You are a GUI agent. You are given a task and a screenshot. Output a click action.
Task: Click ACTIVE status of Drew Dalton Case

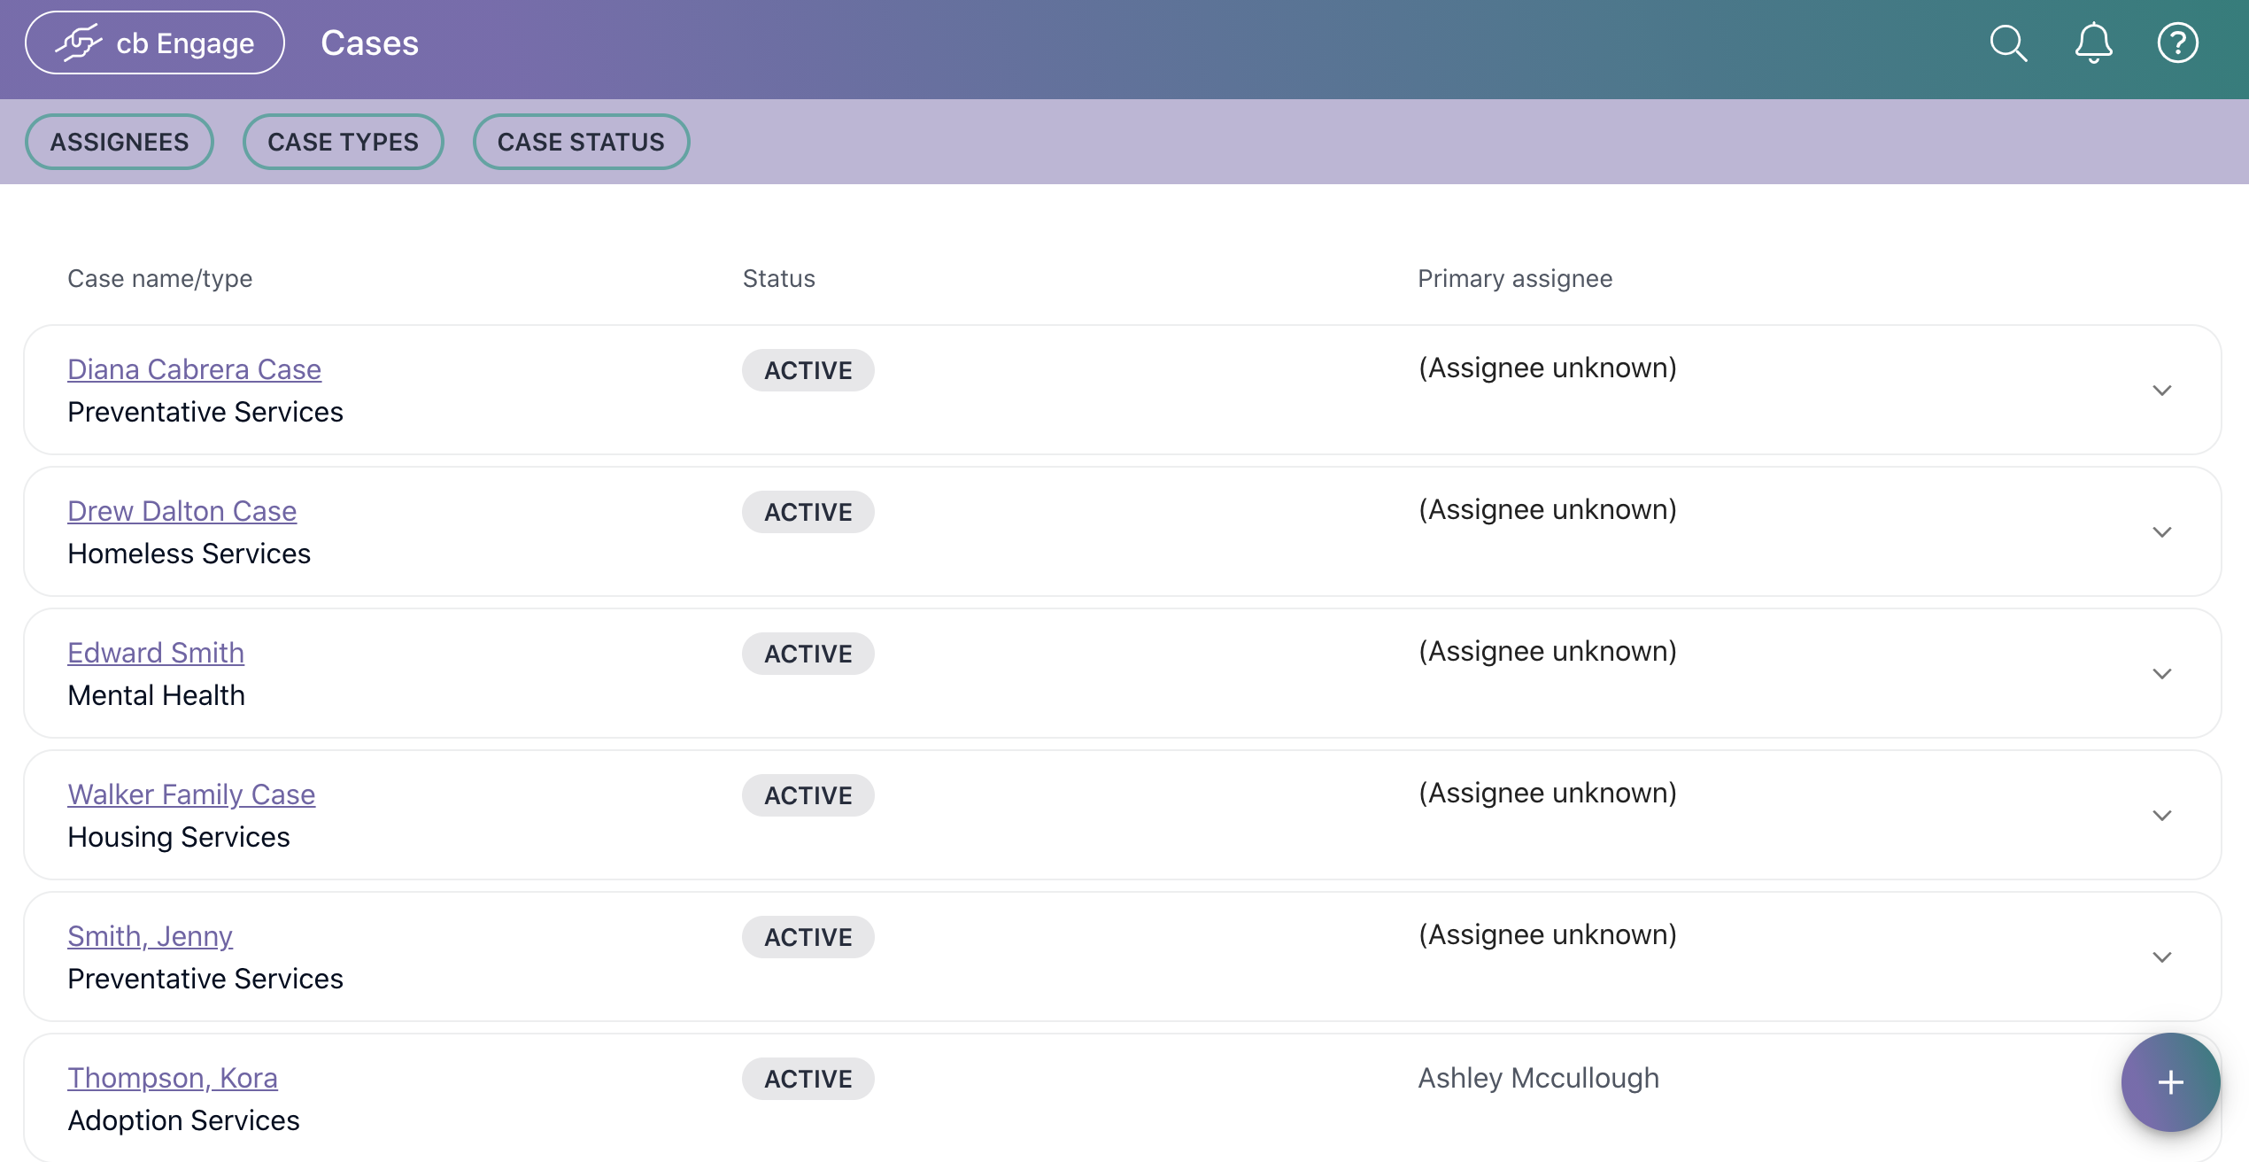point(808,512)
